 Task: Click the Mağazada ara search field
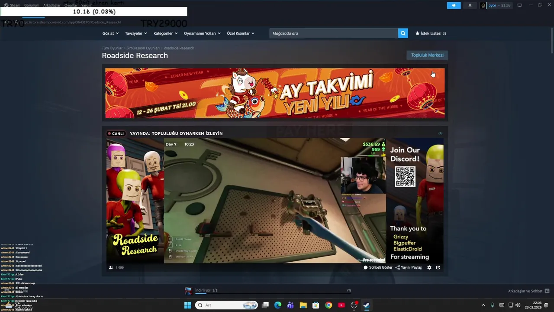(x=334, y=33)
